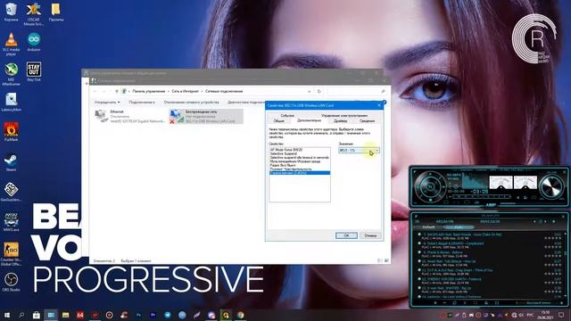The image size is (571, 321).
Task: Open the MSI Afterburner desktop icon
Action: tap(11, 74)
